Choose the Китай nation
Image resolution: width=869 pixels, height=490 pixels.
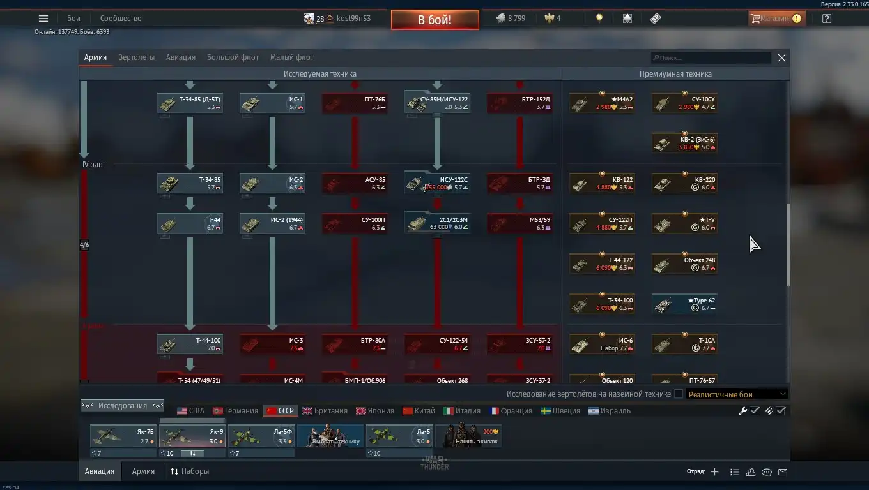click(419, 411)
